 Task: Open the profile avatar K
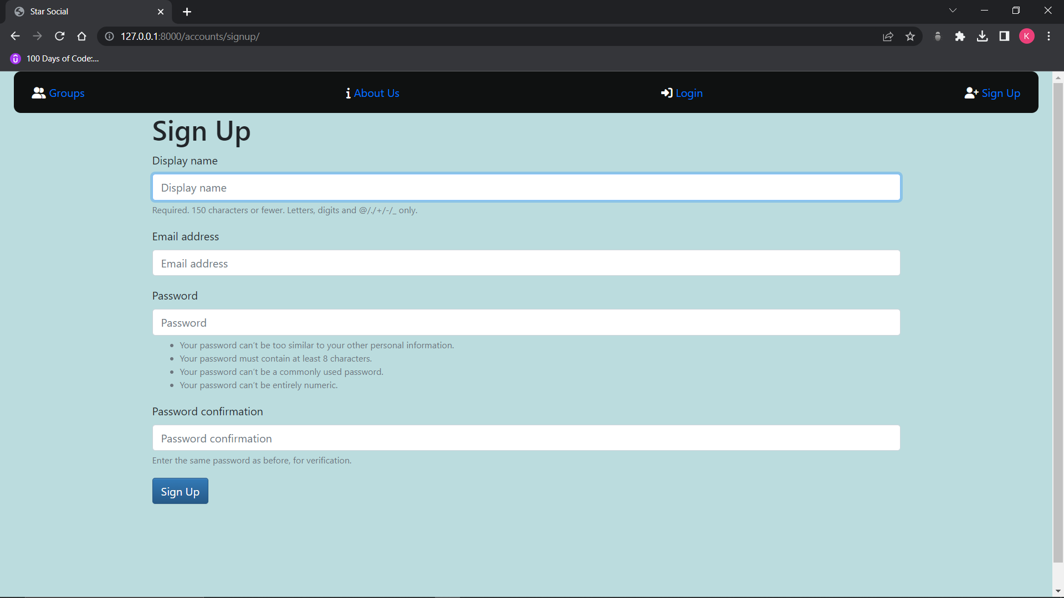pyautogui.click(x=1026, y=37)
